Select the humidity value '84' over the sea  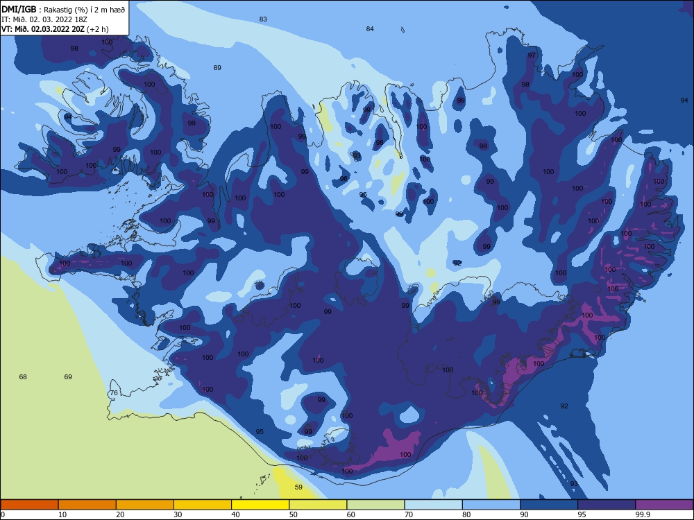click(x=370, y=28)
